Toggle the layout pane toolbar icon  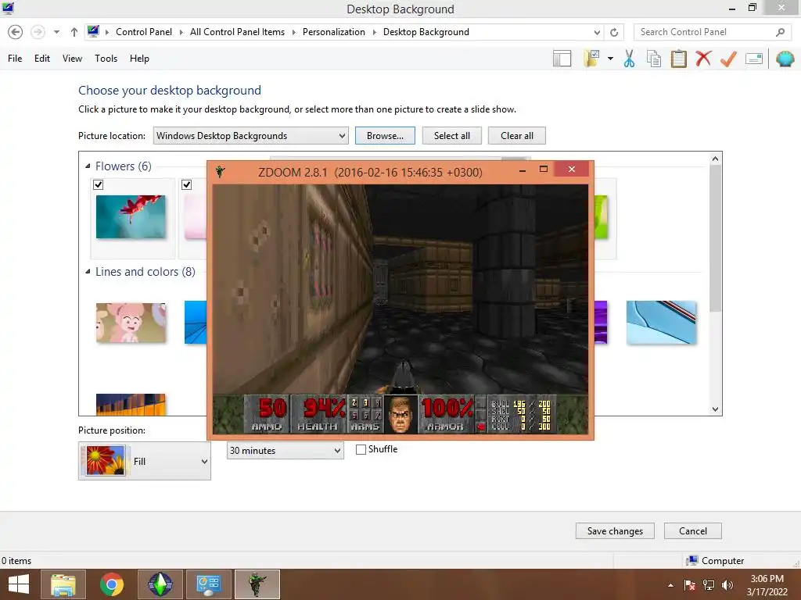coord(562,59)
